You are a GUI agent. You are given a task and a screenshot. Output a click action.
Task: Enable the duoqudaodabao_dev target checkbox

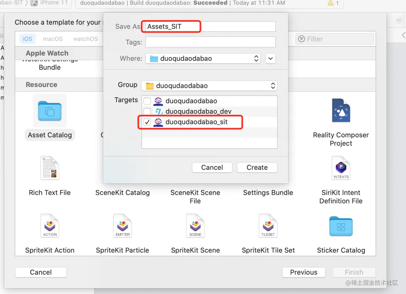pos(147,112)
